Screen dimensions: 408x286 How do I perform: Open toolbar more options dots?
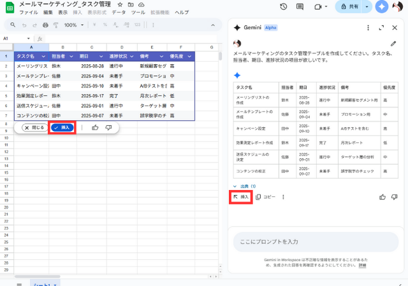153,25
